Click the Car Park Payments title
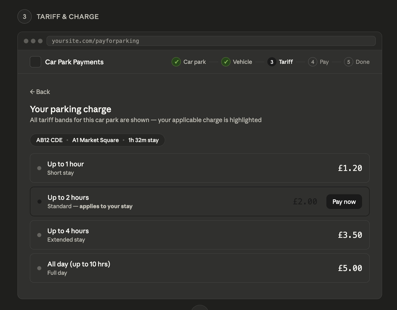Image resolution: width=397 pixels, height=310 pixels. click(74, 62)
